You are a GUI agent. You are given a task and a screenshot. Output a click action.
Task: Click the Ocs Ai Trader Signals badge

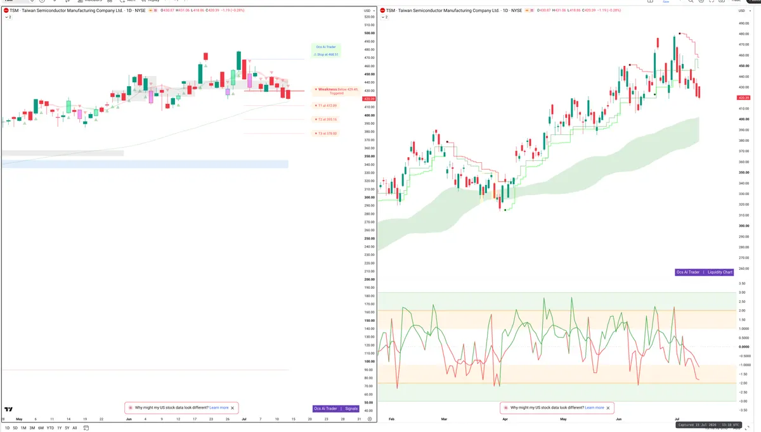pyautogui.click(x=336, y=409)
